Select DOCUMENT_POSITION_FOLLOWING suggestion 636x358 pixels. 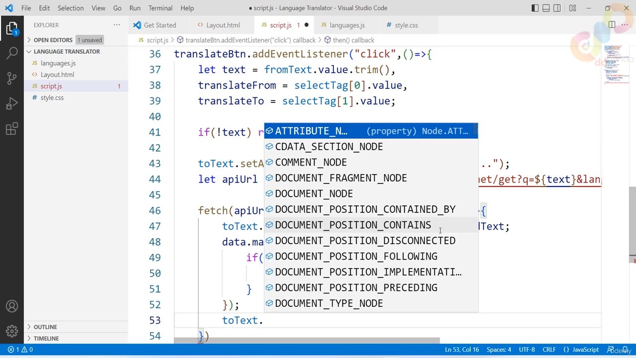(371, 256)
